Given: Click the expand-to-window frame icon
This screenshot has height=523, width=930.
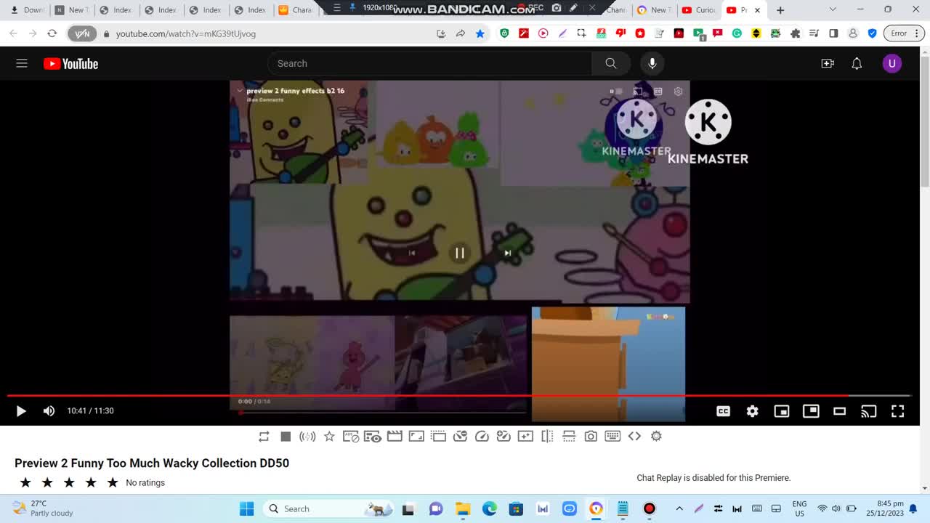Looking at the screenshot, I should 416,437.
